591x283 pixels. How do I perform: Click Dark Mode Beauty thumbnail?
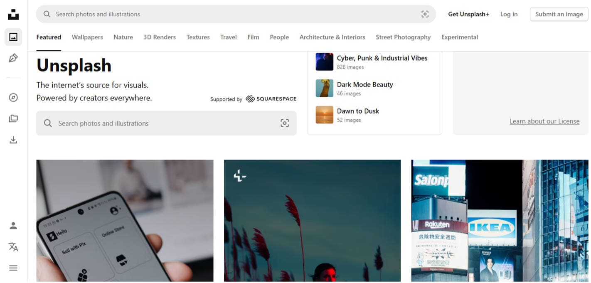tap(325, 88)
